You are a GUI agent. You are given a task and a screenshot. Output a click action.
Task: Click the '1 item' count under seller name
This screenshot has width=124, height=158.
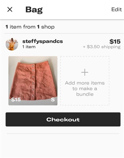29,47
